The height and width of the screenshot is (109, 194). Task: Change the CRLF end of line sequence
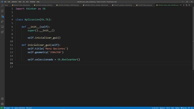tap(172, 108)
